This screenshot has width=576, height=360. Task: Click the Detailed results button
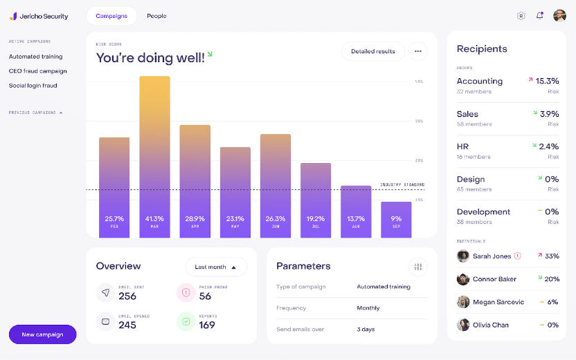[373, 51]
